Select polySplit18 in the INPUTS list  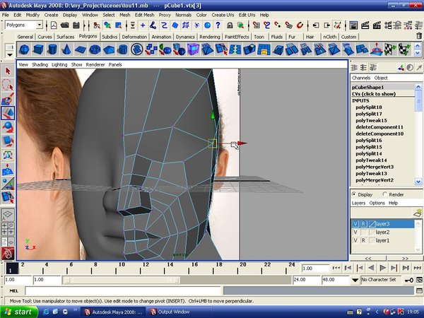pyautogui.click(x=368, y=107)
